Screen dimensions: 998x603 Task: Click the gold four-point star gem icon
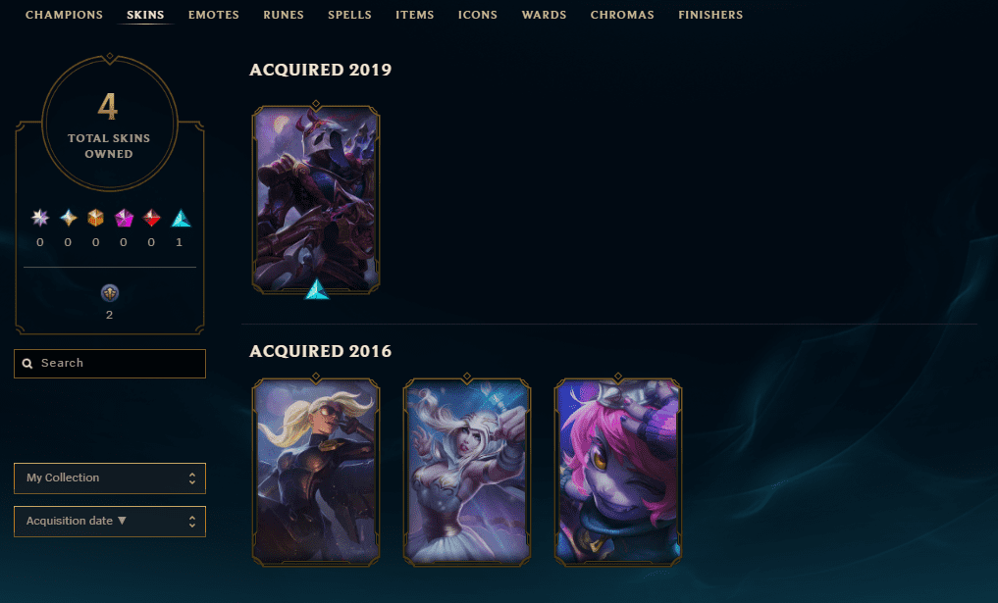68,219
